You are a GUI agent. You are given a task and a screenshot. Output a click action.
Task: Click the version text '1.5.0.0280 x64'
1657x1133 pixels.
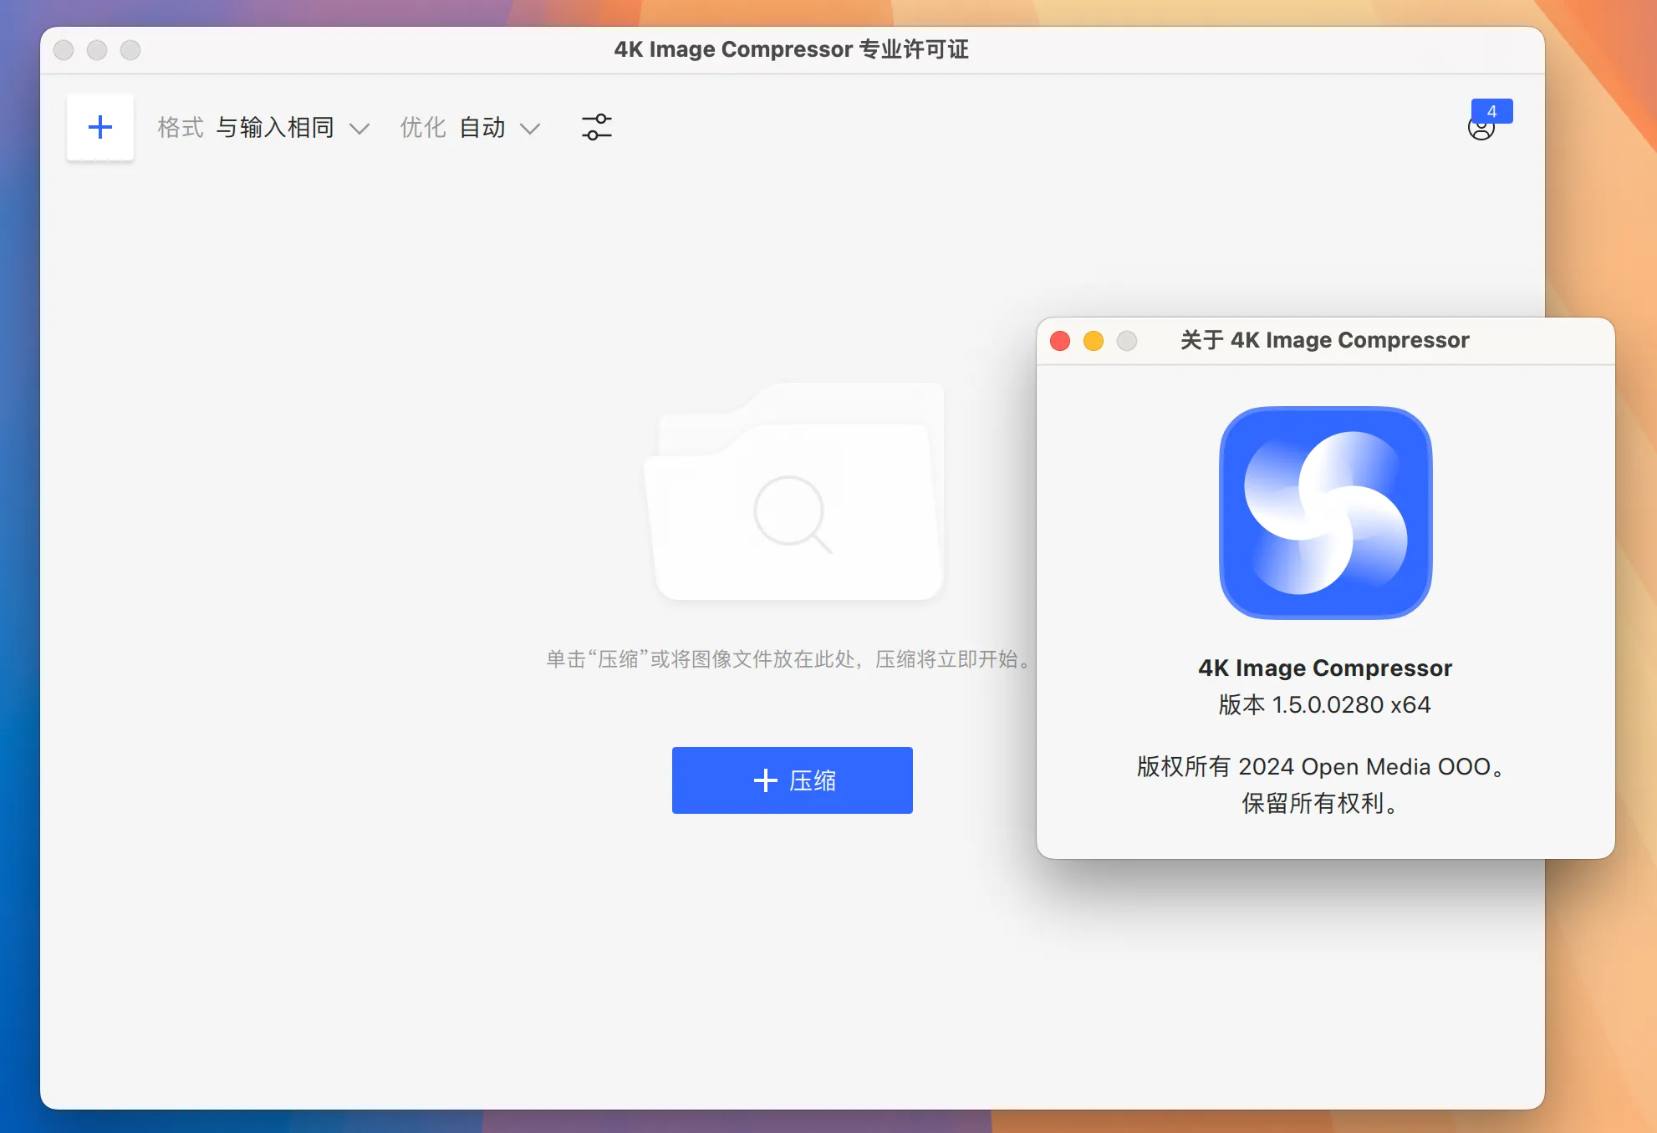coord(1351,705)
